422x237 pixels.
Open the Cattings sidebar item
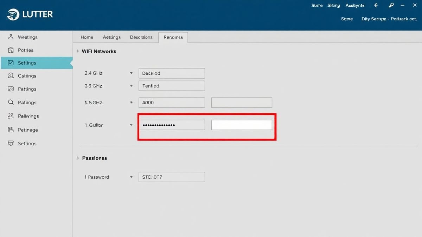click(x=37, y=75)
